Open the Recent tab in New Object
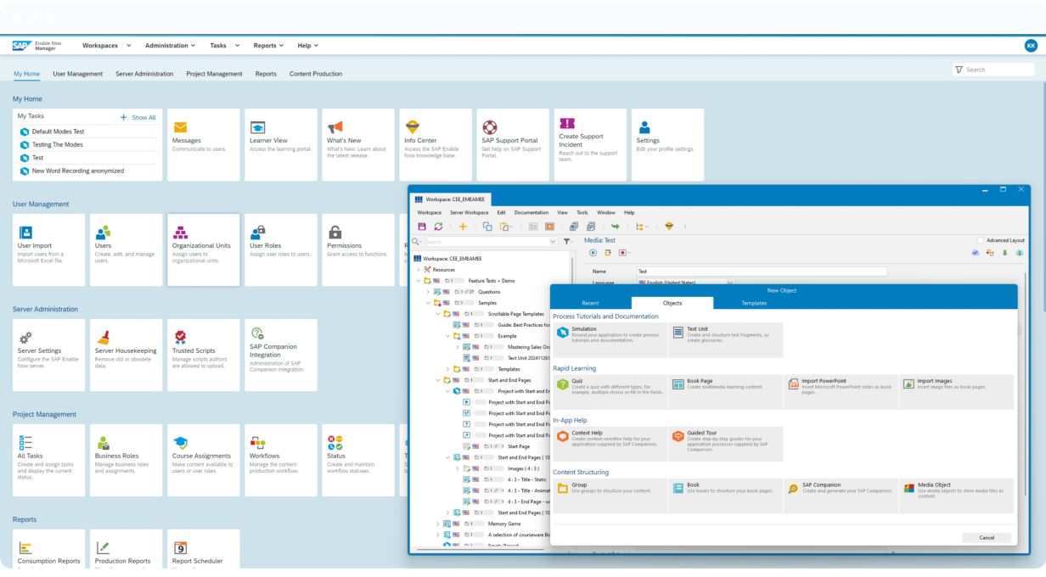1046x577 pixels. [590, 302]
